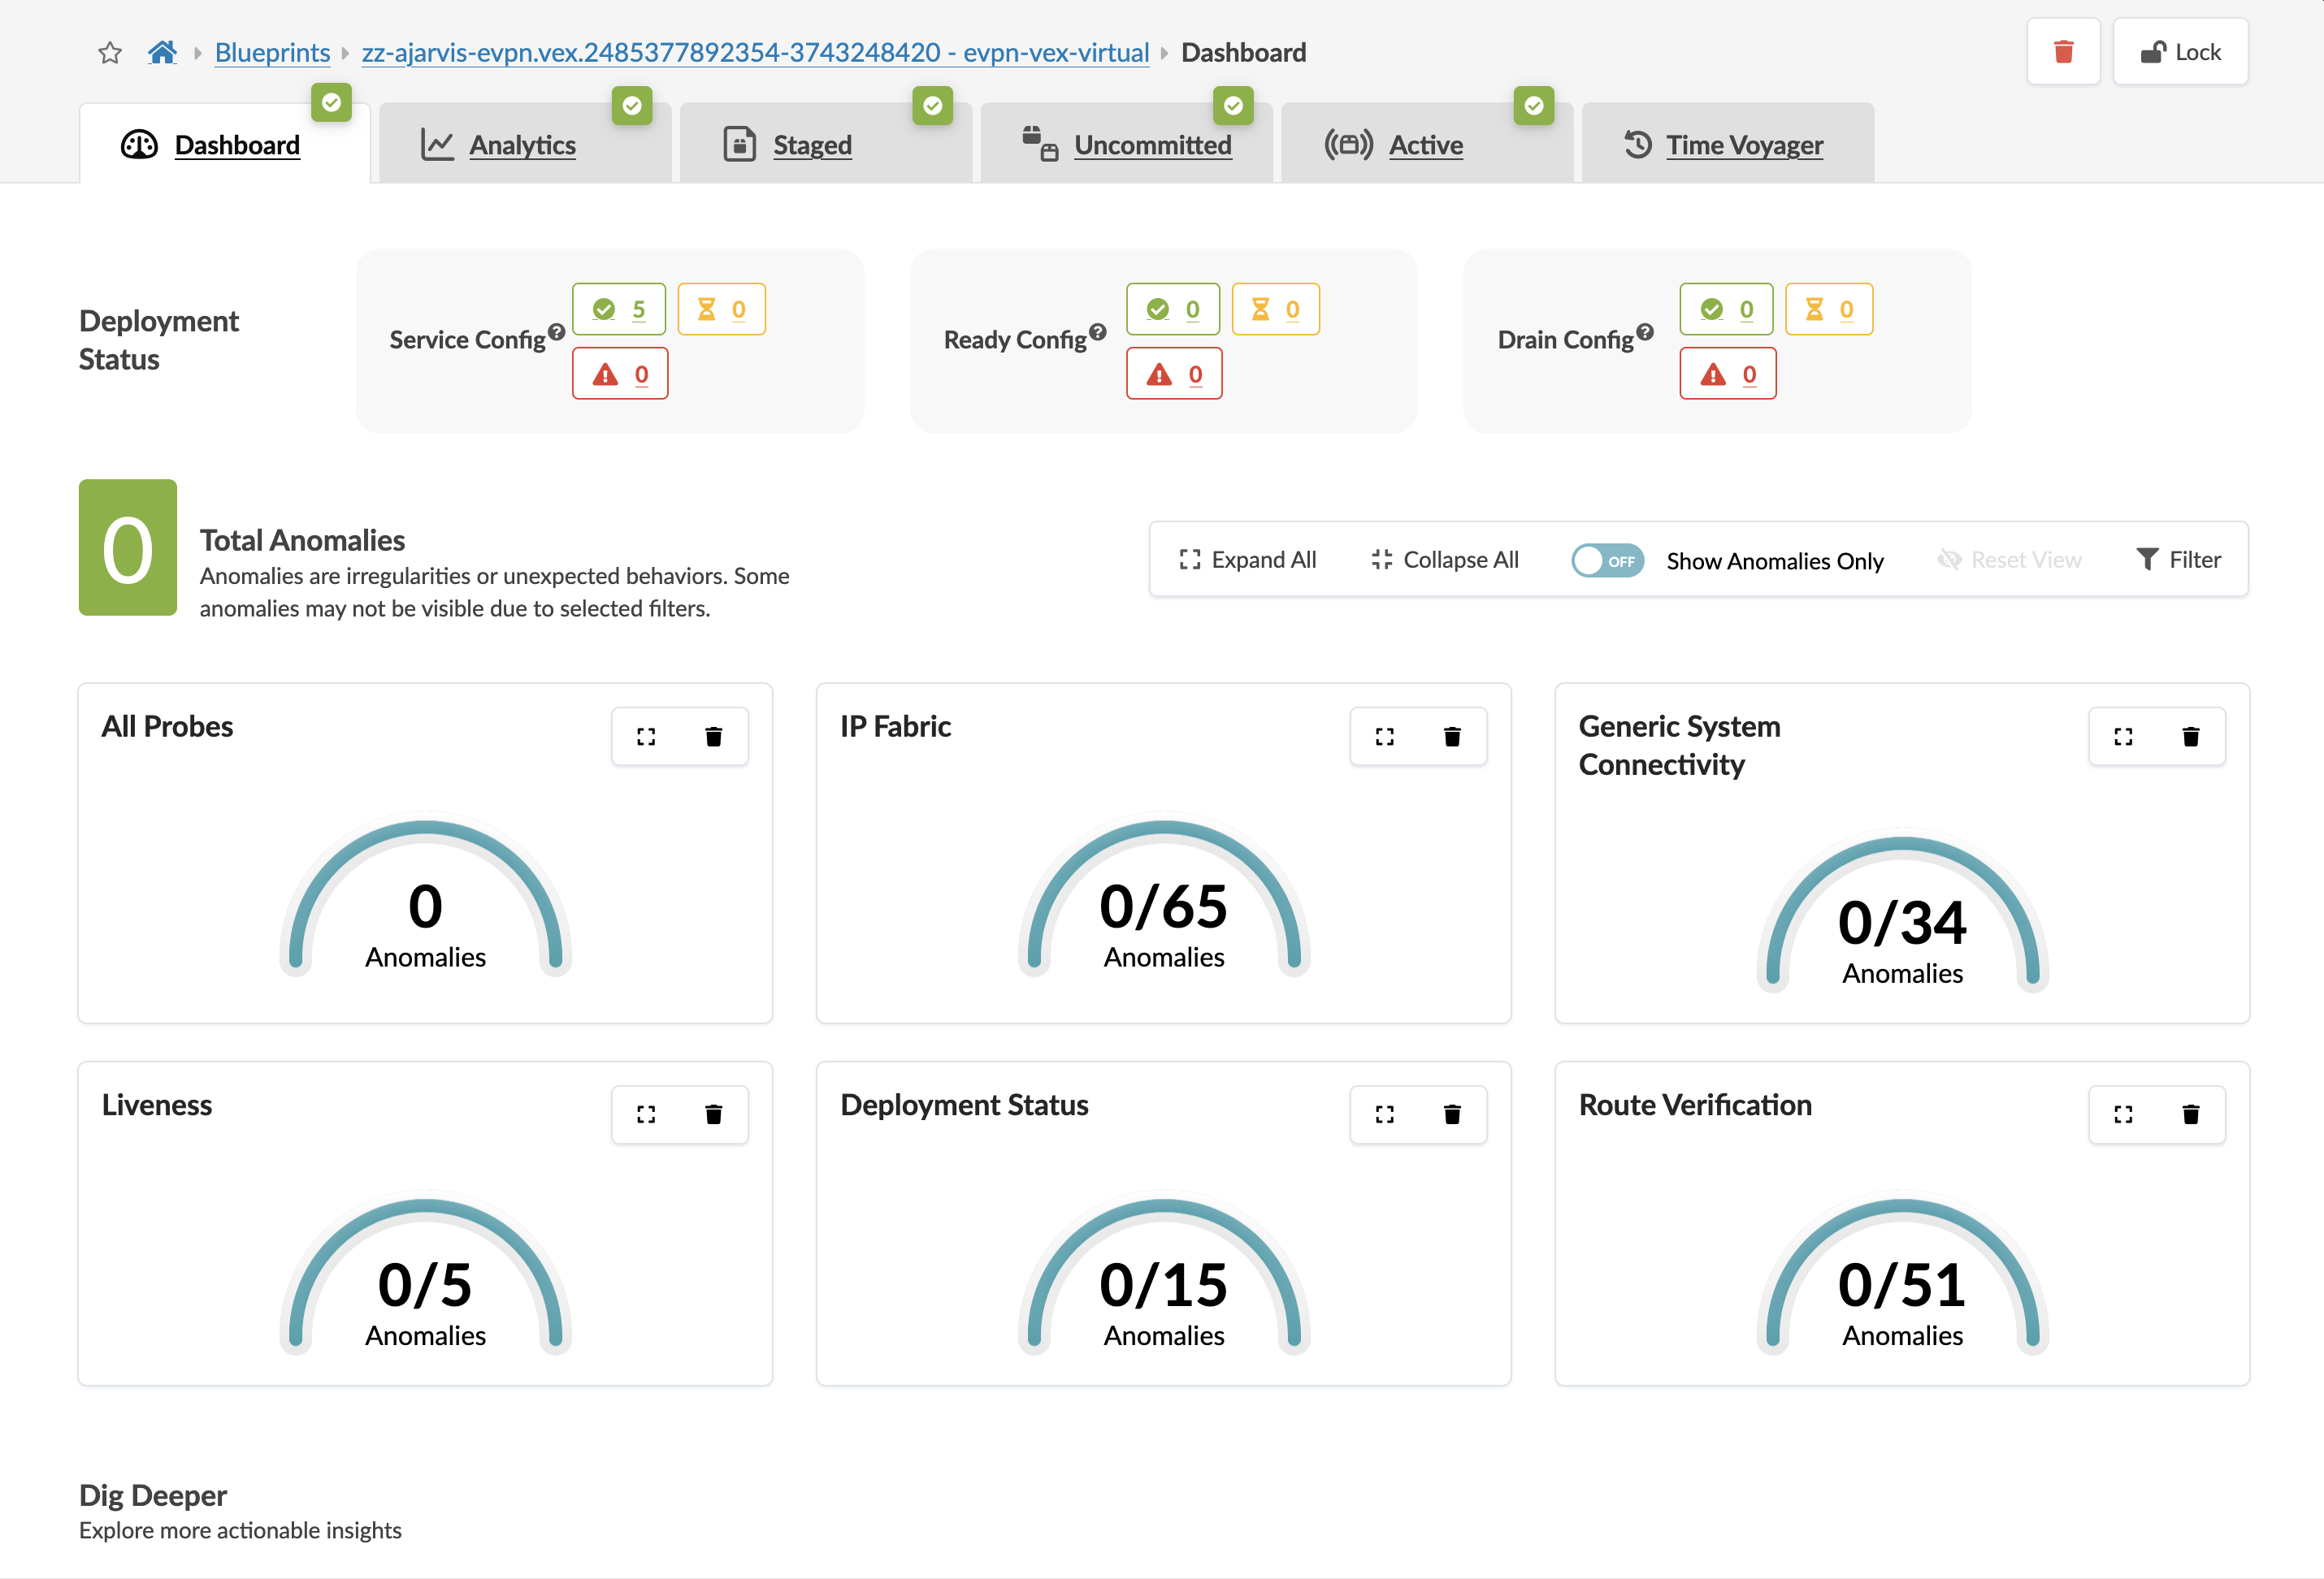2324x1579 pixels.
Task: Click the green Total Anomalies counter
Action: pos(128,547)
